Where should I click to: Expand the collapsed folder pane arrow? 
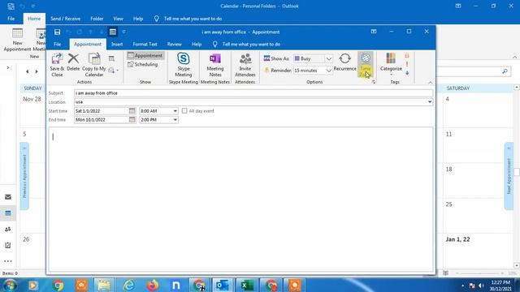click(x=8, y=68)
